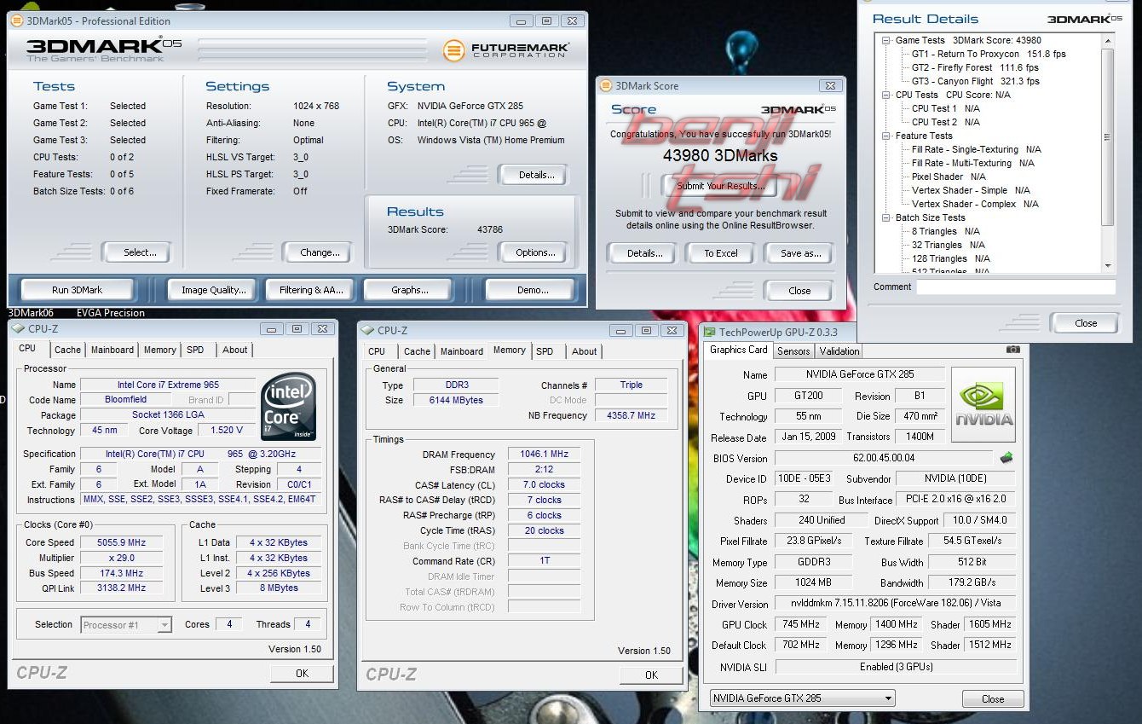Click the TechPowerUp GPU-Z title bar icon
Screen dimensions: 1142x724
(708, 332)
